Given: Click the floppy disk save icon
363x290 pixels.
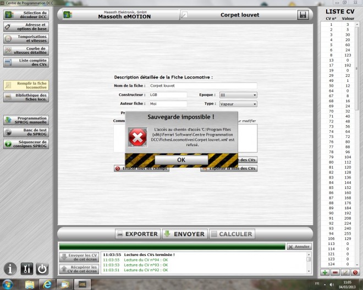Looking at the screenshot, I should pyautogui.click(x=303, y=15).
